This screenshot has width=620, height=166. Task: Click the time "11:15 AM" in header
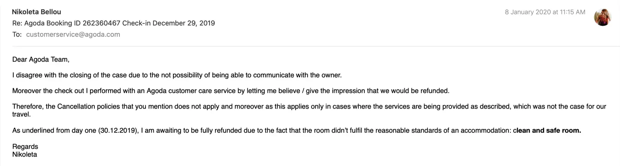click(572, 12)
